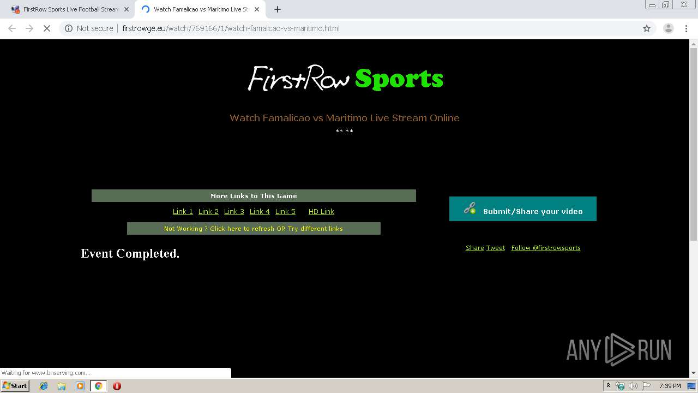
Task: Show hidden system tray icons
Action: click(608, 385)
